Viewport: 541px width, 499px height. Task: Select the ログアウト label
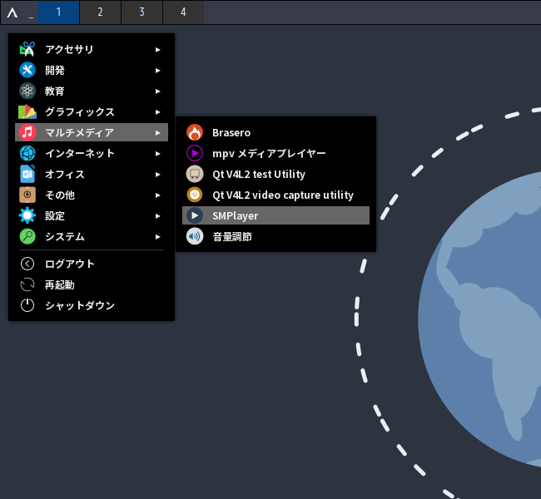click(70, 264)
